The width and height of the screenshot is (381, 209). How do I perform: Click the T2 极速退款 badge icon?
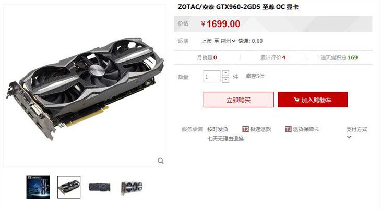pyautogui.click(x=245, y=129)
